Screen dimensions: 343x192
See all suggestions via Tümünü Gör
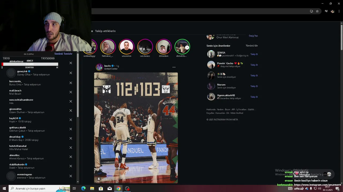pos(252,46)
